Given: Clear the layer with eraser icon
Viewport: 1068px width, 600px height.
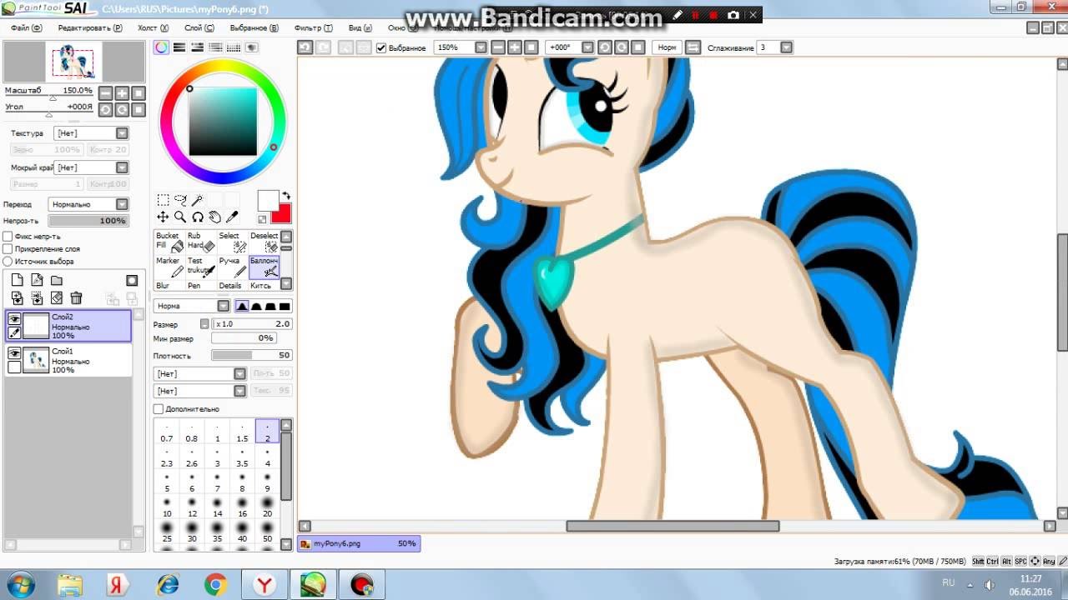Looking at the screenshot, I should 57,297.
